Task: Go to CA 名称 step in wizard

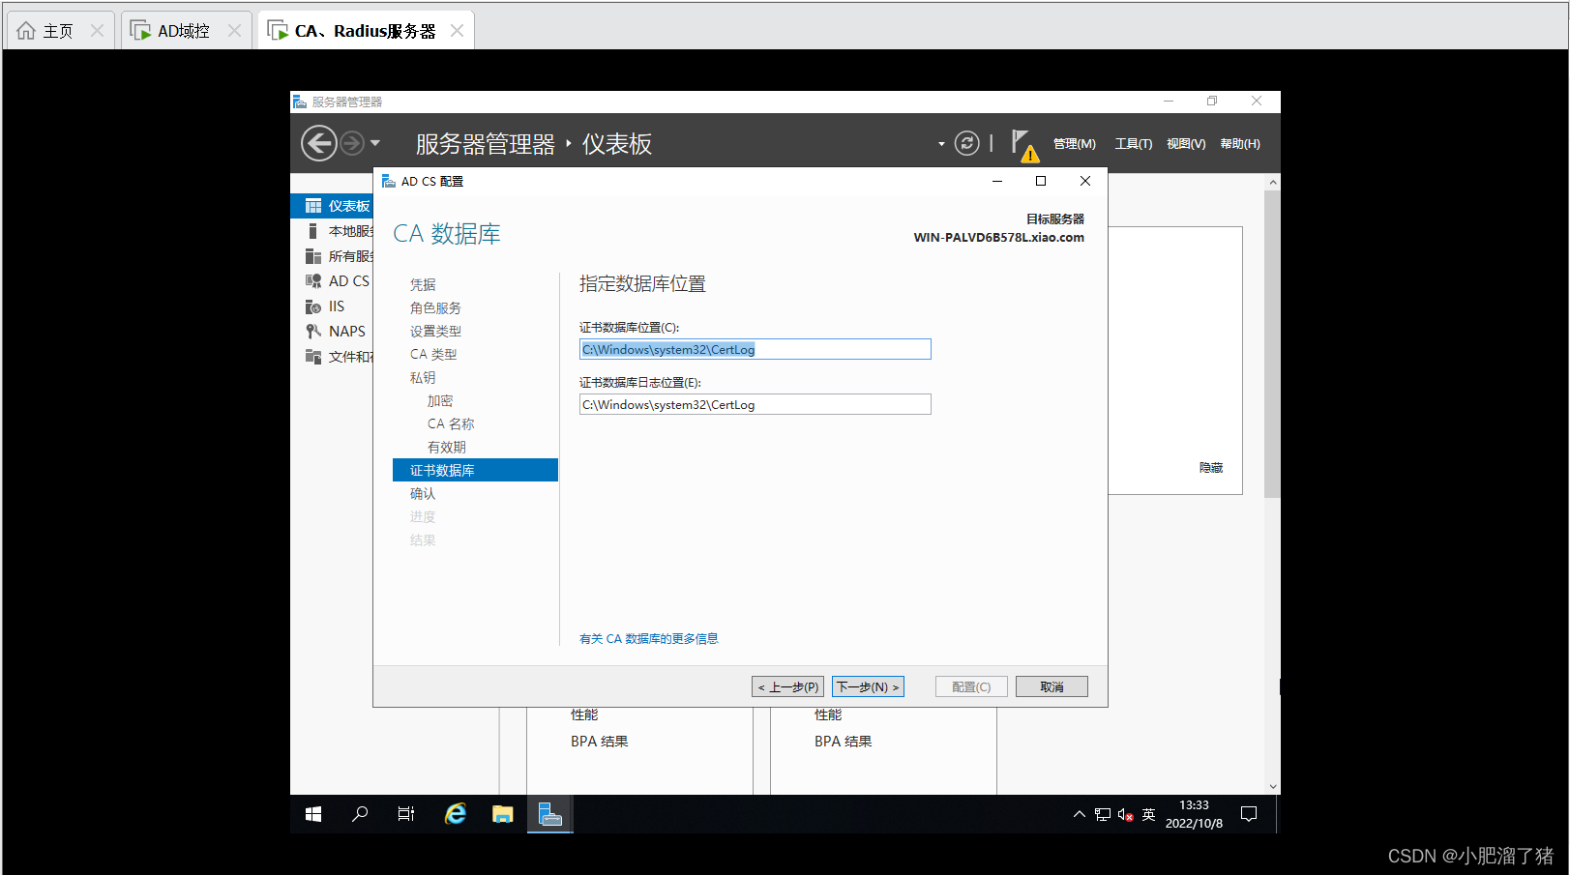Action: click(451, 423)
